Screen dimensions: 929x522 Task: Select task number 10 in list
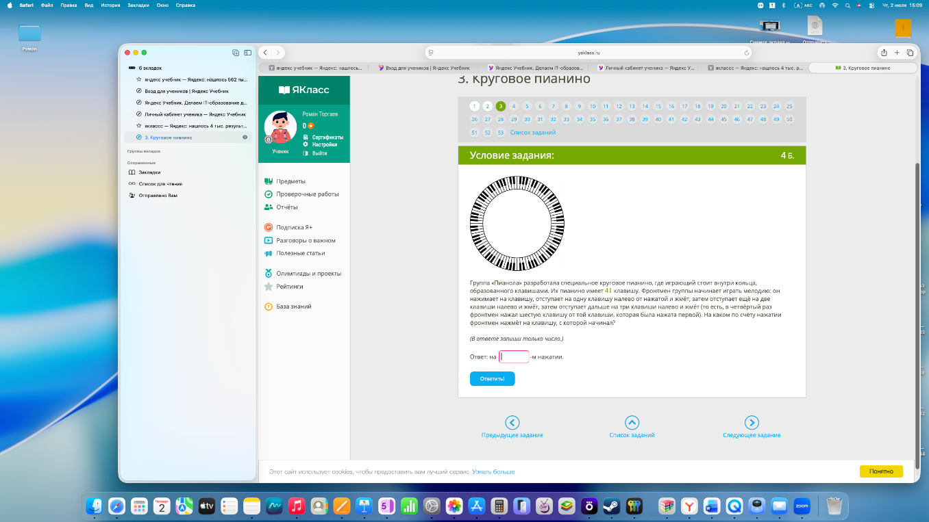[x=593, y=106]
